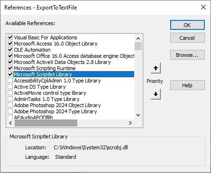Select Active DS Type Library row text

pos(40,87)
